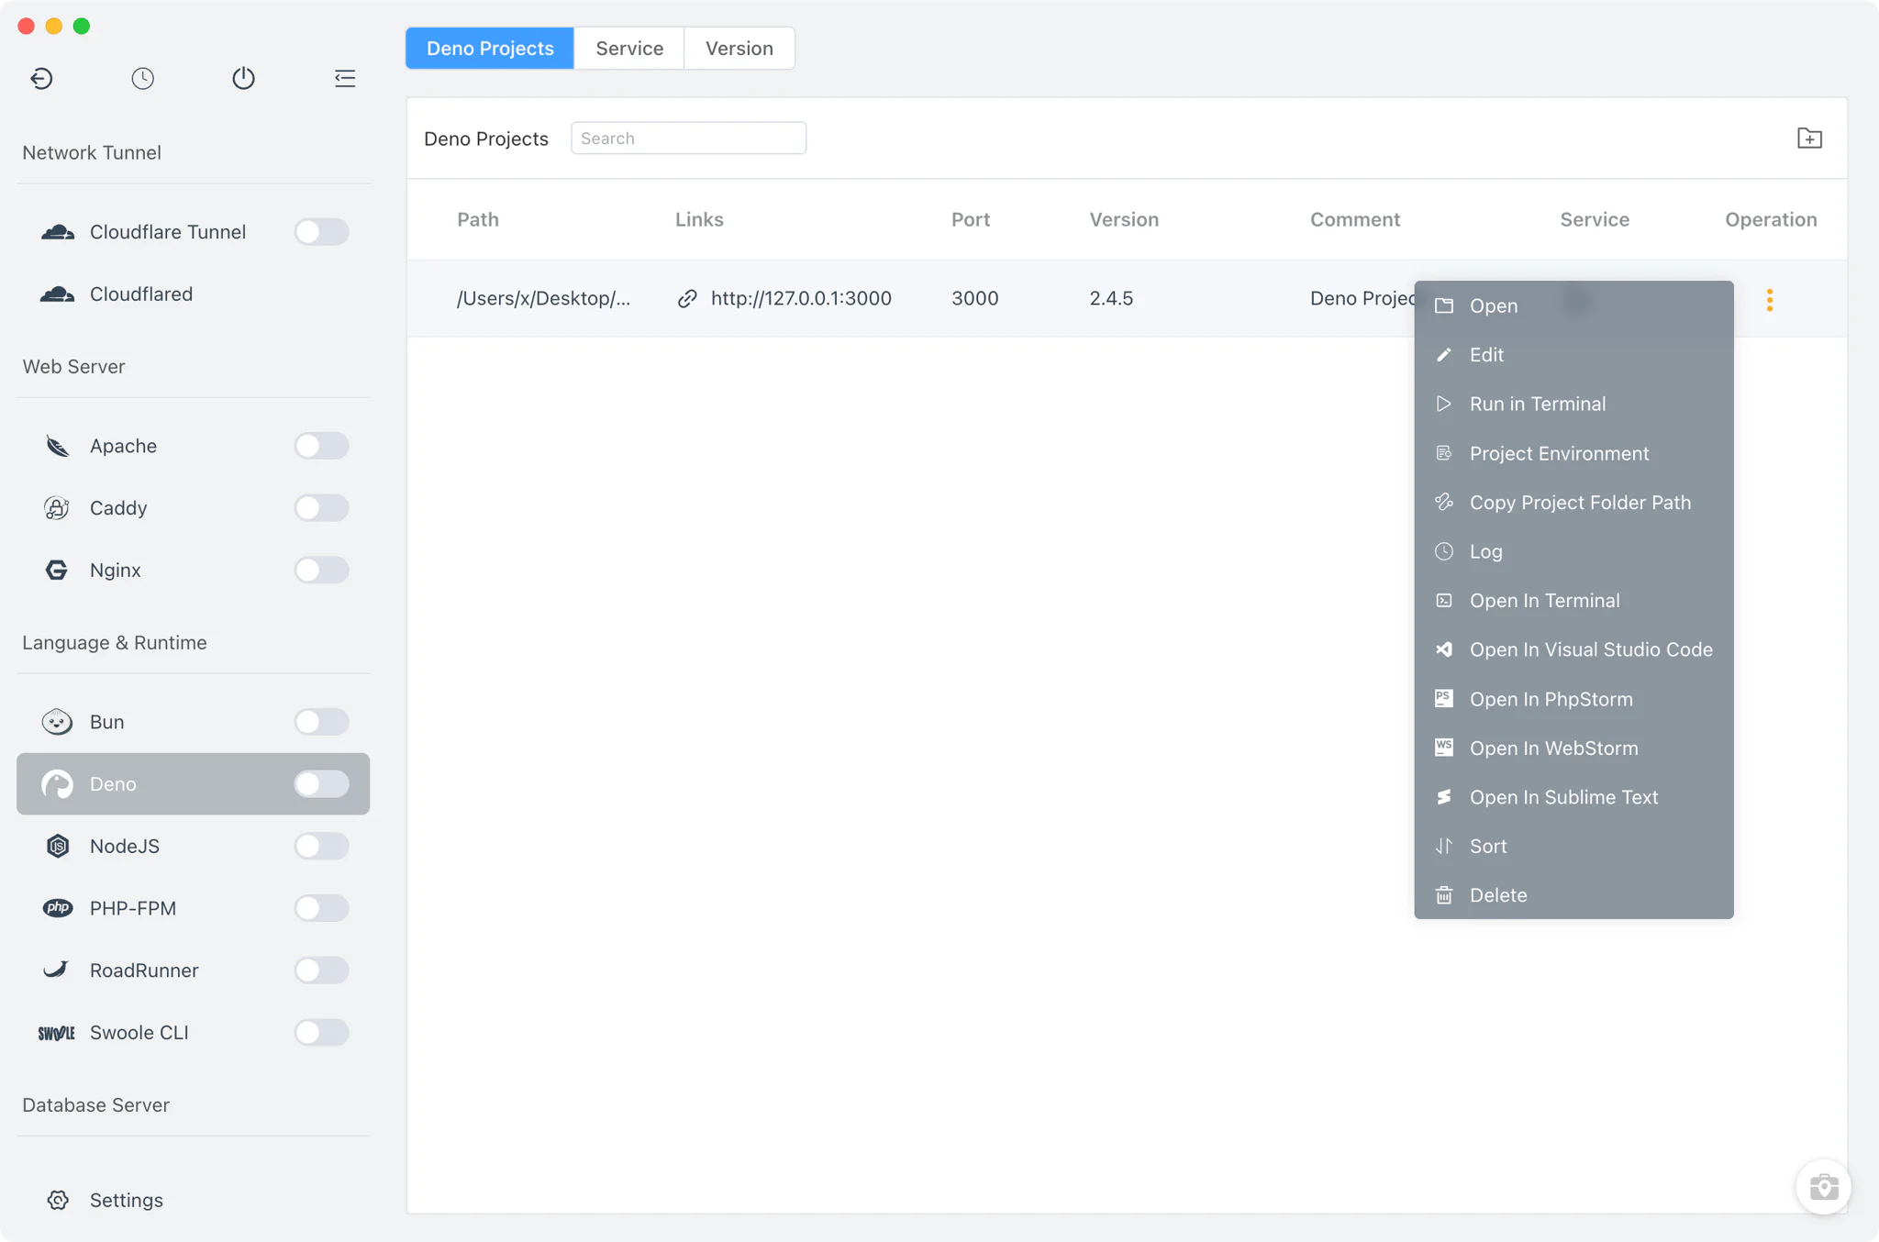This screenshot has height=1242, width=1879.
Task: Click the Language & Runtime section heading
Action: 115,643
